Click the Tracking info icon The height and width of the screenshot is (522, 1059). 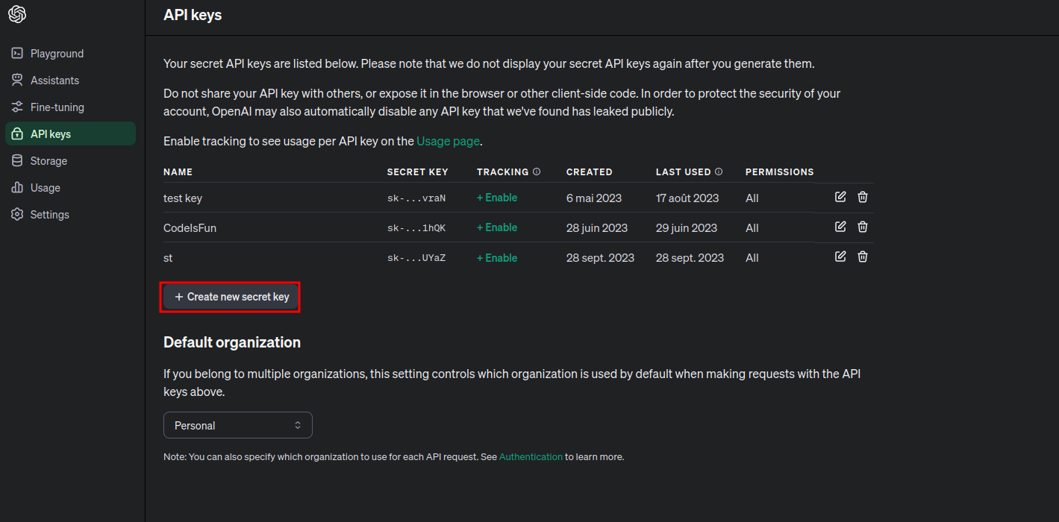coord(537,172)
